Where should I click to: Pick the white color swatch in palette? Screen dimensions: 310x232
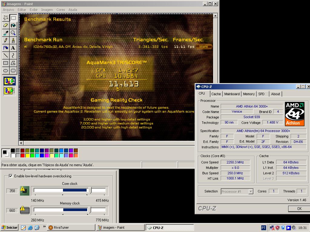[13, 156]
